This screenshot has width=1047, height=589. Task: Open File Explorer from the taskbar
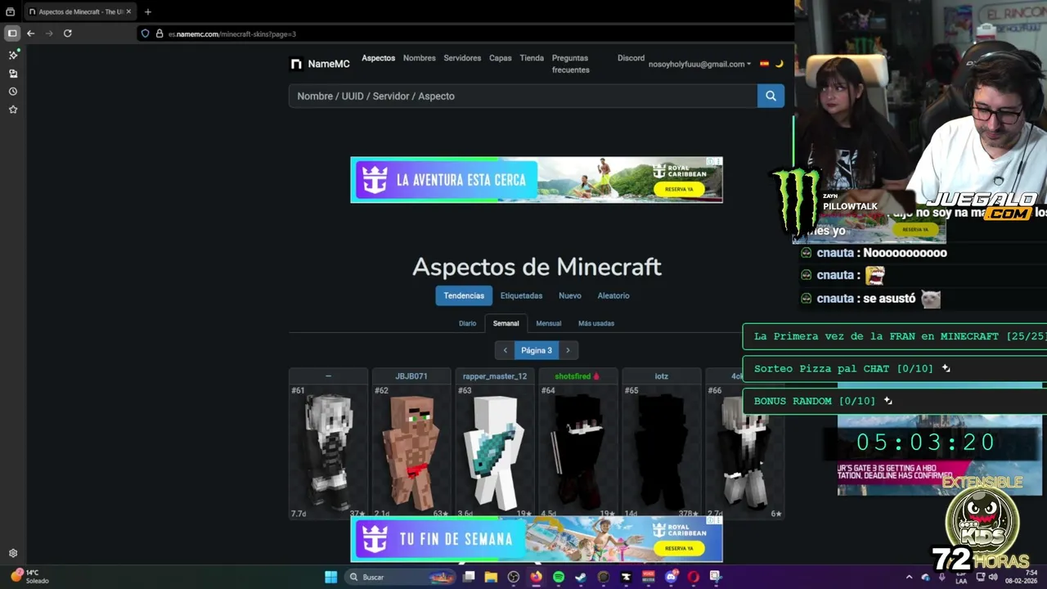point(491,577)
